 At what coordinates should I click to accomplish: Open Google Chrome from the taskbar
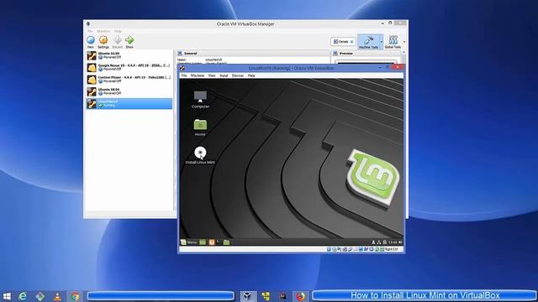tap(75, 296)
